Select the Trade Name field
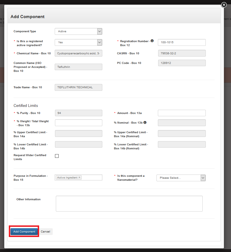The width and height of the screenshot is (231, 252). [x=79, y=87]
